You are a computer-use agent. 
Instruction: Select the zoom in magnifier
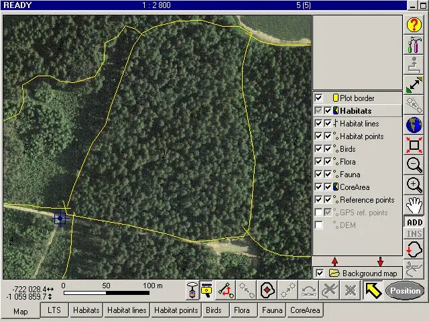click(414, 185)
